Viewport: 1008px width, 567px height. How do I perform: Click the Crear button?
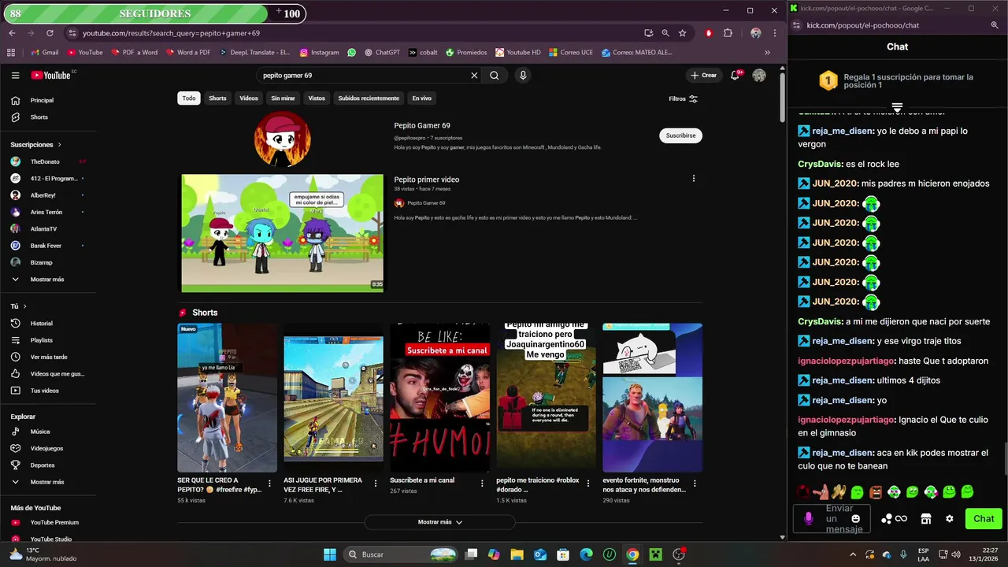(x=703, y=76)
